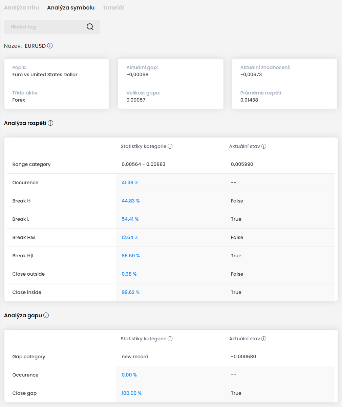Click info icon beside Analýza rozpětí heading
342x407 pixels.
pyautogui.click(x=50, y=123)
